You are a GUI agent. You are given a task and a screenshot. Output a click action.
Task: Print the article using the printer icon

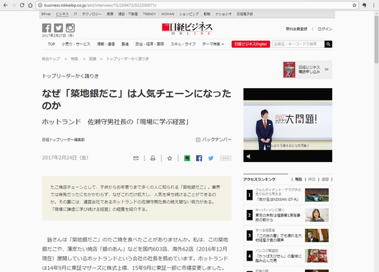point(153,158)
